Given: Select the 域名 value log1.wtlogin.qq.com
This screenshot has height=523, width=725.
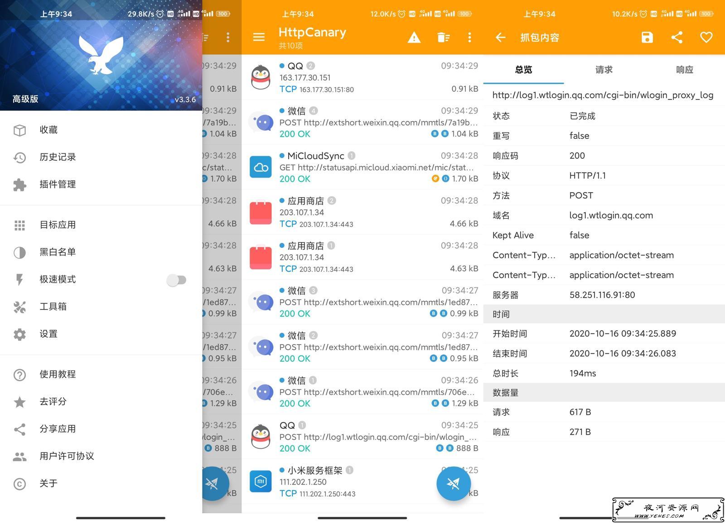Looking at the screenshot, I should pos(611,215).
